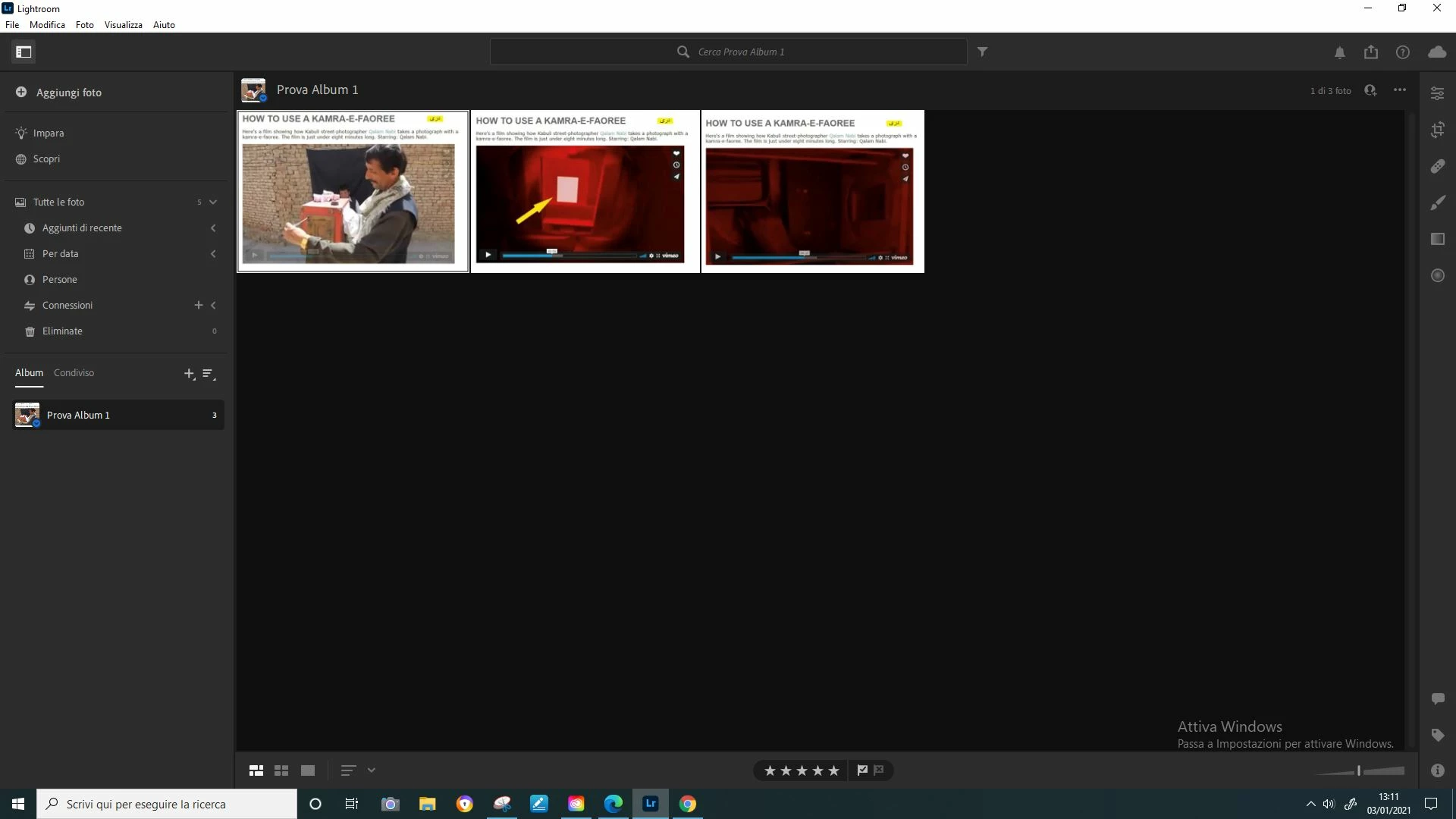Toggle the reject flag for selected photo
Screen dimensions: 1456x819
879,770
